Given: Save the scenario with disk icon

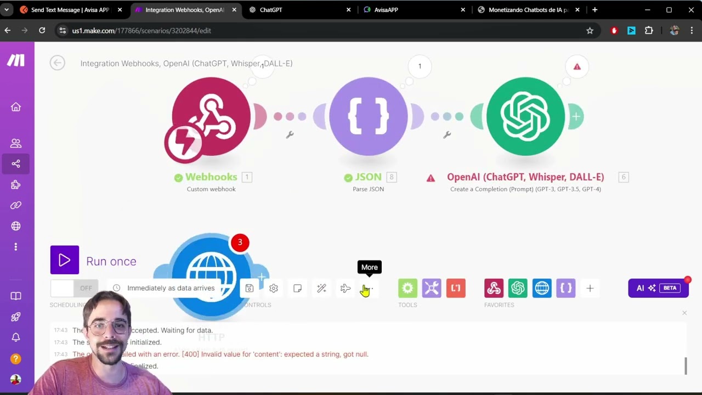Looking at the screenshot, I should (249, 288).
